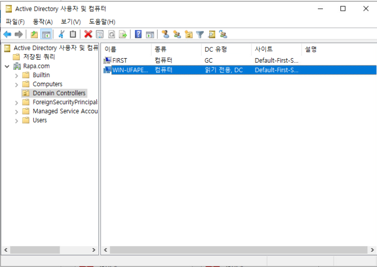Expand the ForeignSecurityPrincipals folder
Image resolution: width=377 pixels, height=267 pixels.
16,103
